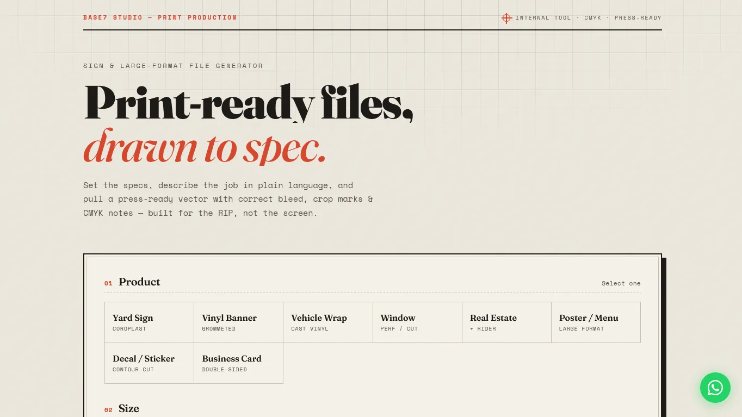Click the 'Print-ready files,' headline
This screenshot has height=417, width=742.
point(248,102)
